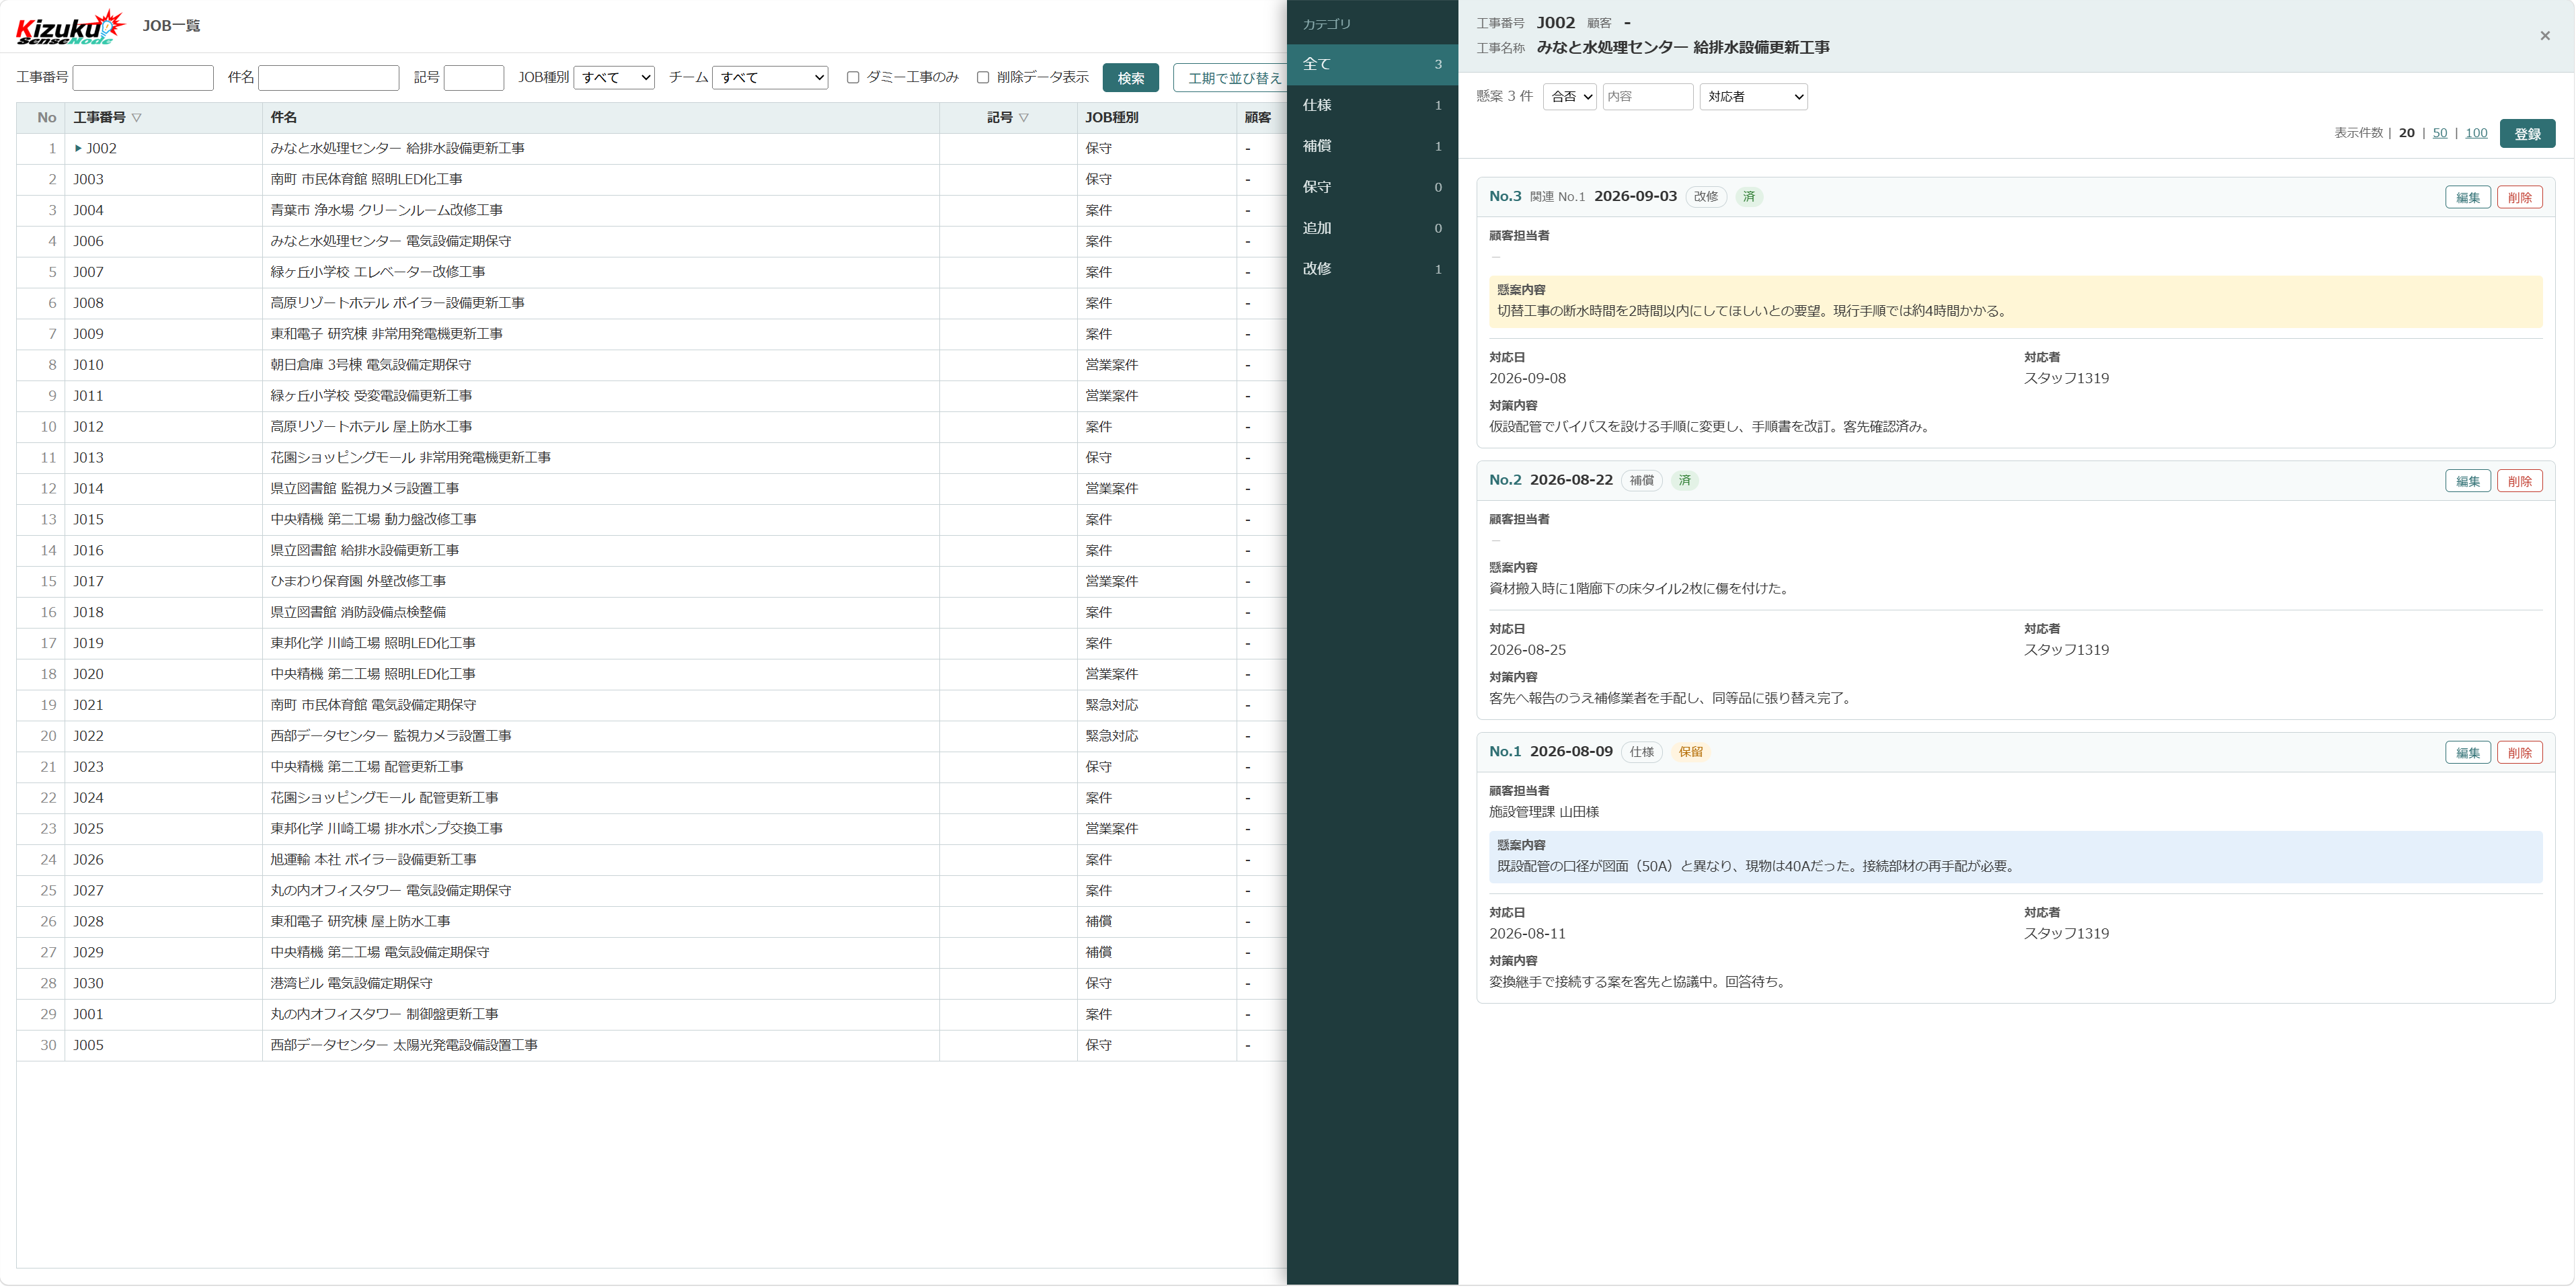
Task: Click 済 status badge on No.2
Action: [1685, 481]
